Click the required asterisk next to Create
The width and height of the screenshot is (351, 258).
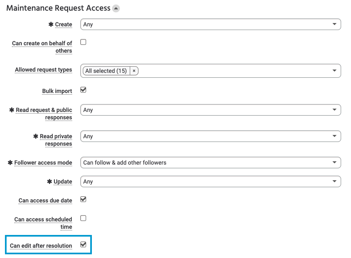point(51,24)
